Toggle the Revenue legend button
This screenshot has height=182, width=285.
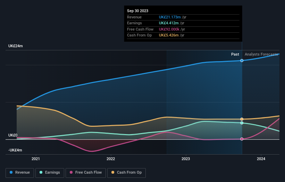pos(20,173)
